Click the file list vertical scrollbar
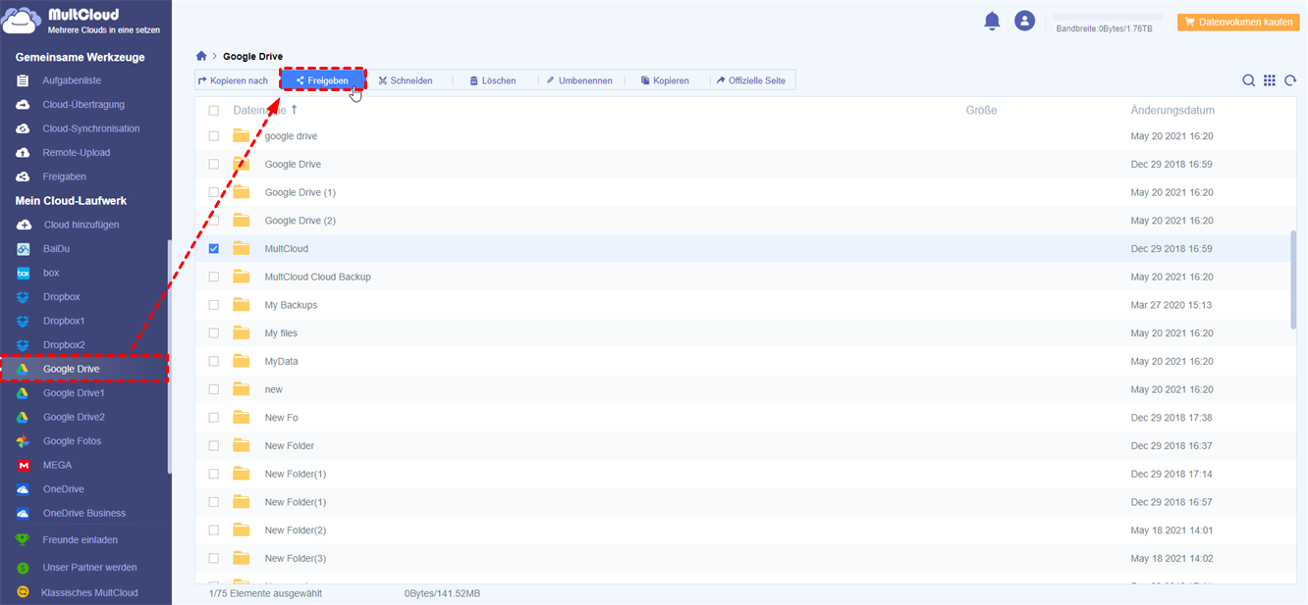This screenshot has width=1308, height=605. click(x=1293, y=279)
